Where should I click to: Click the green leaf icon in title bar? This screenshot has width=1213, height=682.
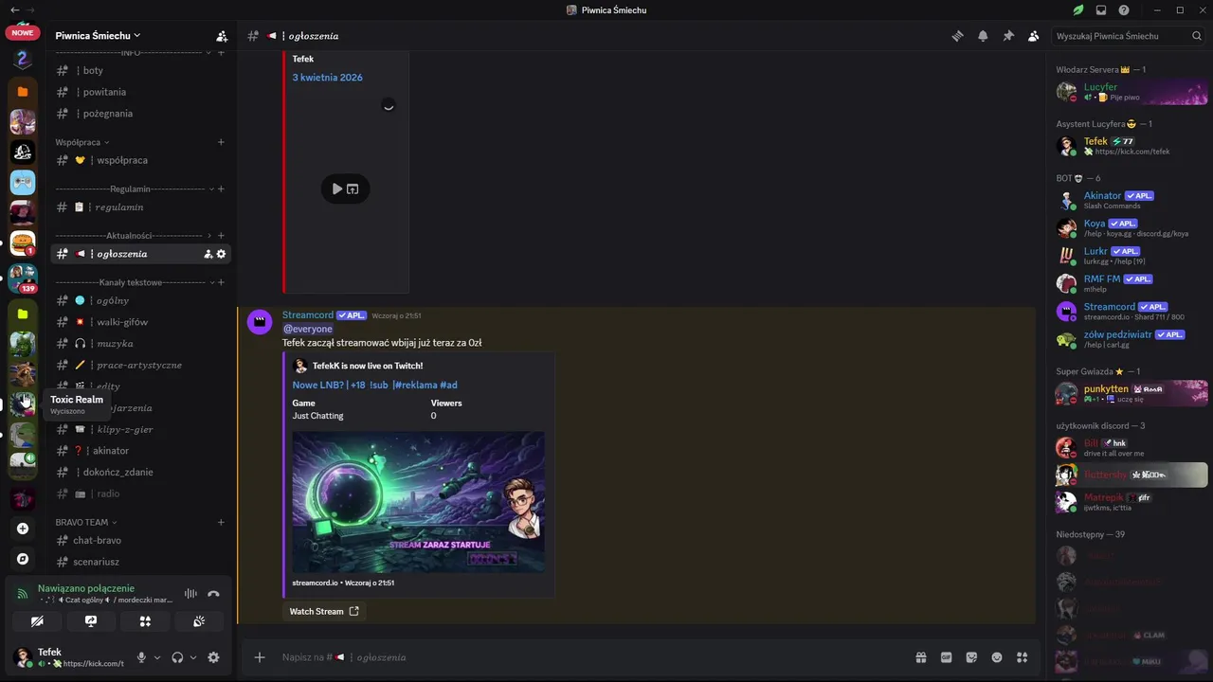pyautogui.click(x=1078, y=10)
